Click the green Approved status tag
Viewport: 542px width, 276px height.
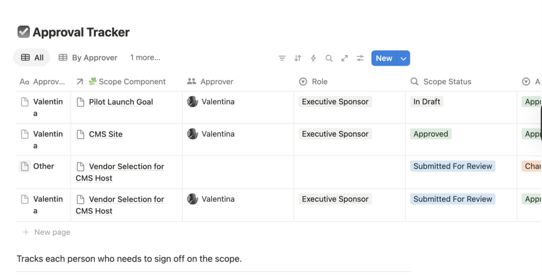coord(430,134)
